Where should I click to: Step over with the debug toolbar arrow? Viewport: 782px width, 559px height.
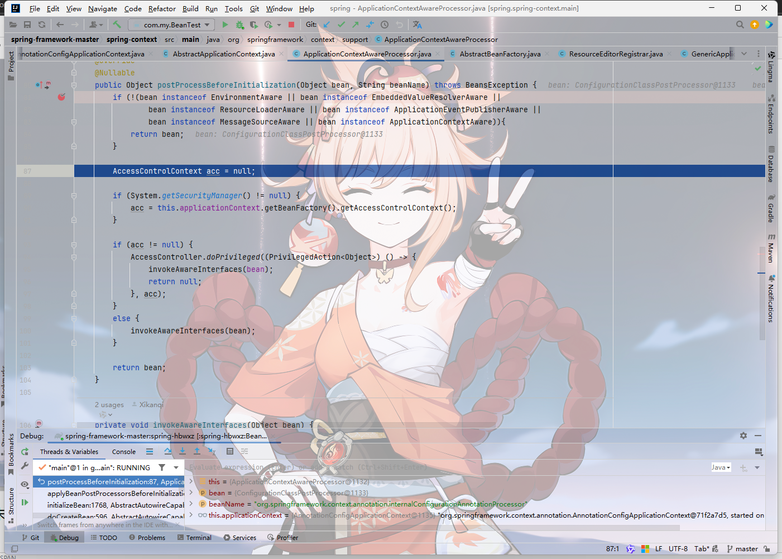click(168, 451)
